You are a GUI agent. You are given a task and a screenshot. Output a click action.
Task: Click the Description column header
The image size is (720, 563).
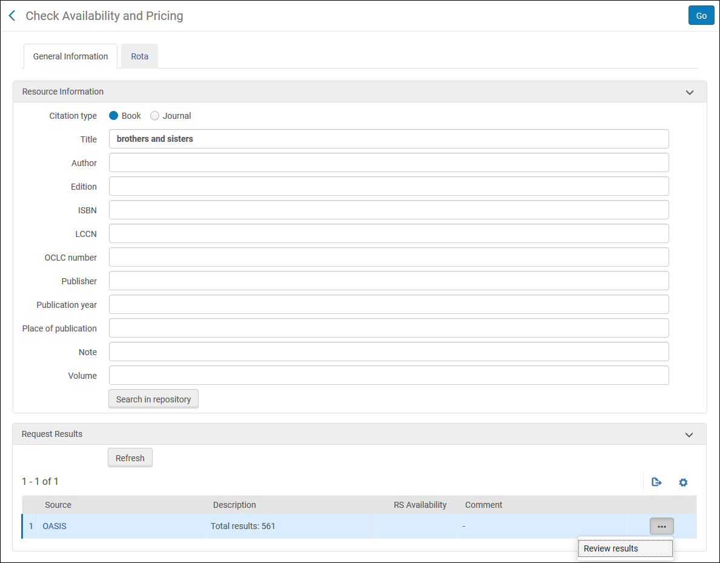pyautogui.click(x=234, y=505)
